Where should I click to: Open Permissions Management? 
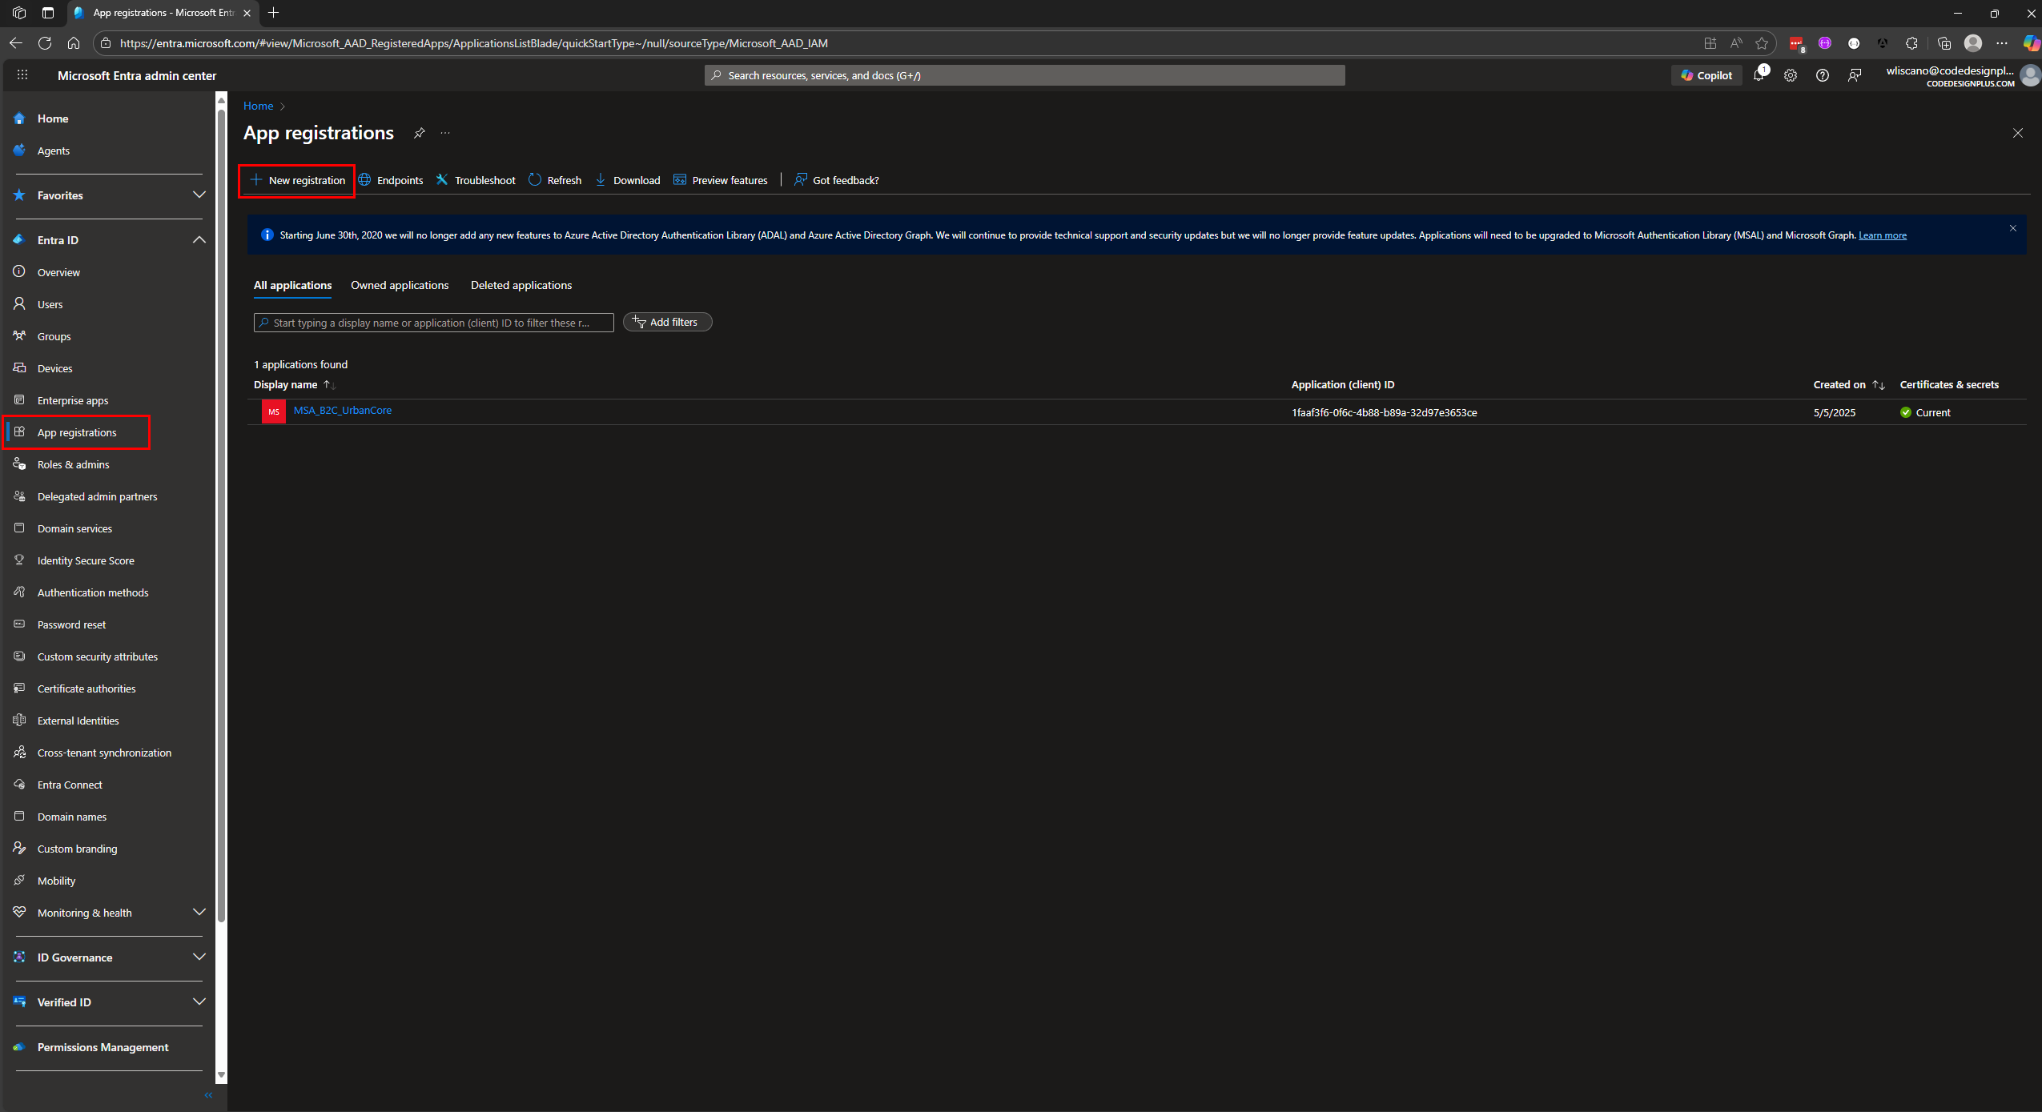point(103,1047)
